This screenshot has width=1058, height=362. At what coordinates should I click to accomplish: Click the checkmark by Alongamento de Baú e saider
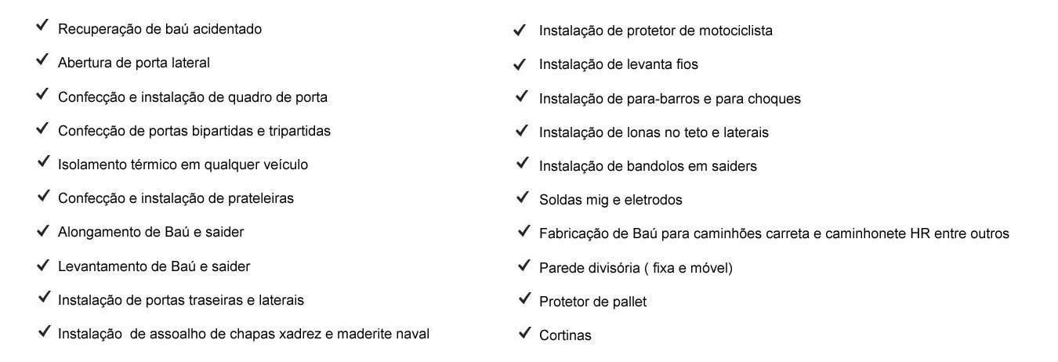[42, 230]
